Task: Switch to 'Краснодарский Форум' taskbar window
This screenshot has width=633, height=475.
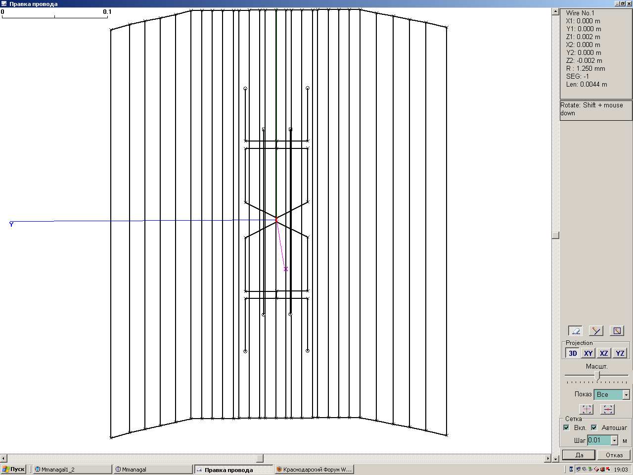Action: [x=314, y=470]
